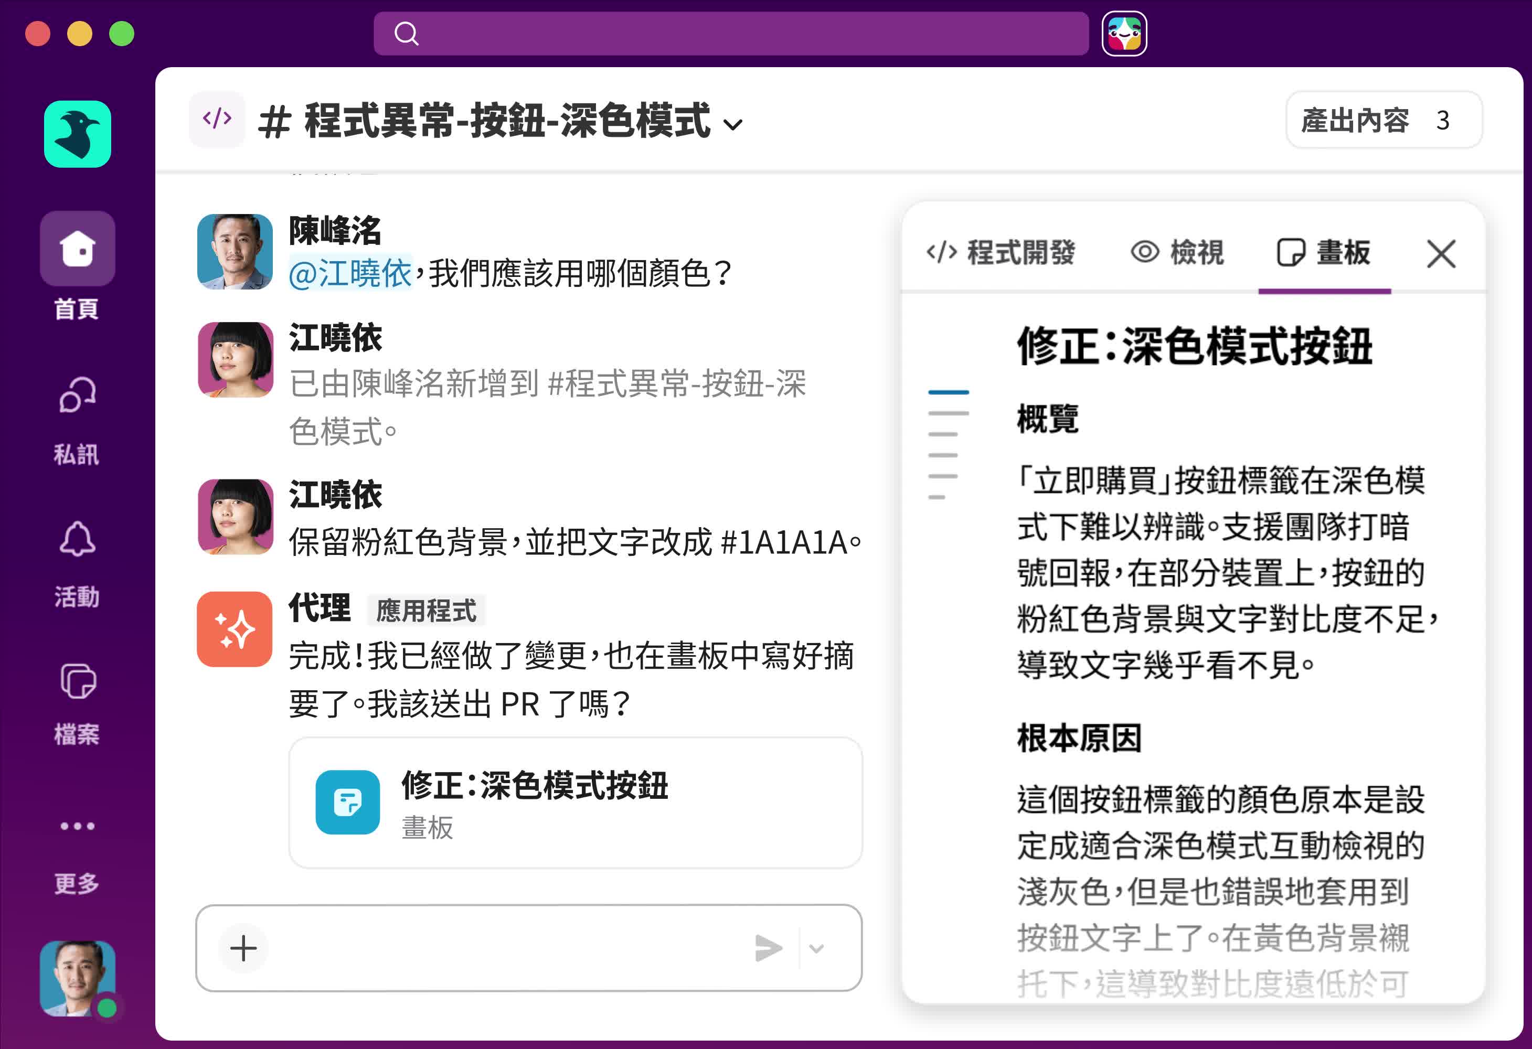Image resolution: width=1532 pixels, height=1049 pixels.
Task: Click 陳峰洛's message avatar
Action: tap(235, 251)
